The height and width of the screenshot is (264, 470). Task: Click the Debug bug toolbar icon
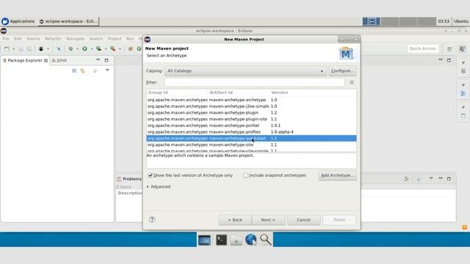(70, 49)
